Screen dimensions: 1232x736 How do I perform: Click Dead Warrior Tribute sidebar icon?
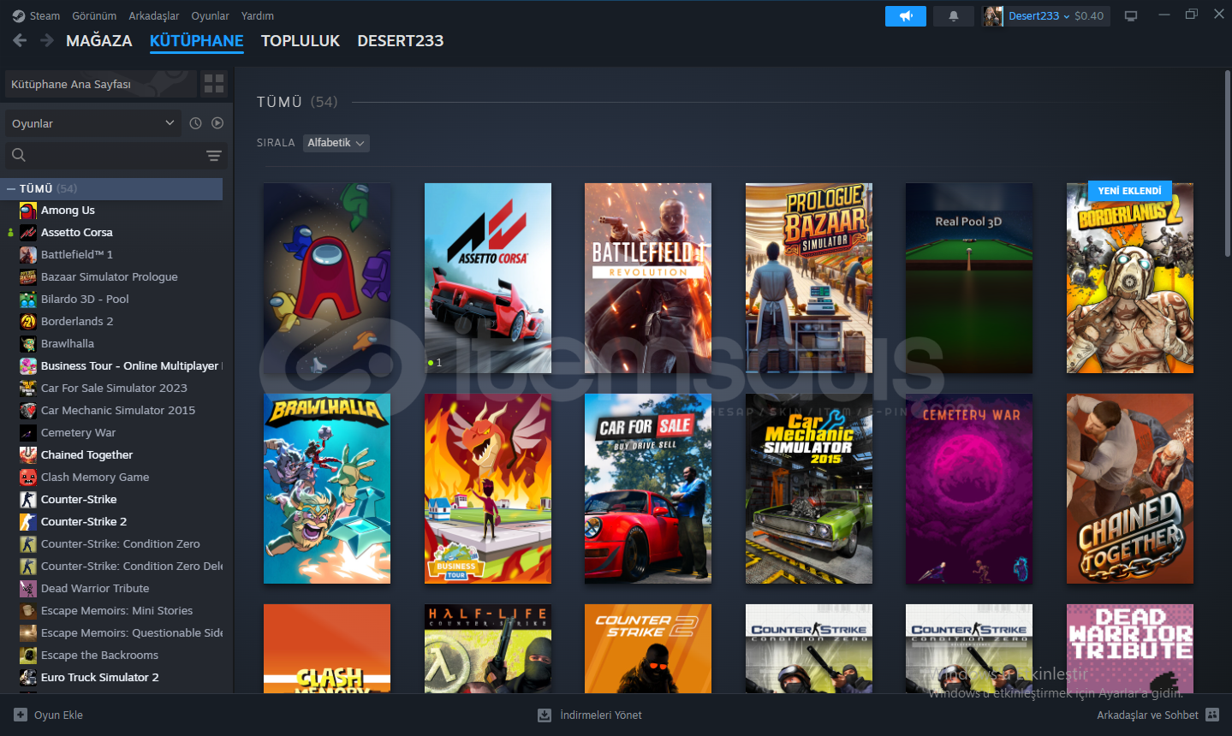pyautogui.click(x=28, y=588)
